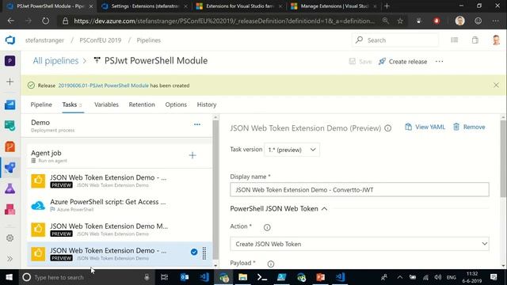The height and width of the screenshot is (285, 507).
Task: Select first JSON Web Token Extension Demo task
Action: click(120, 180)
